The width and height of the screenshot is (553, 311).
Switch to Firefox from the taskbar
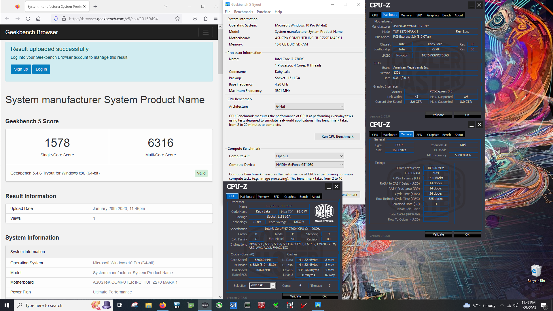163,305
